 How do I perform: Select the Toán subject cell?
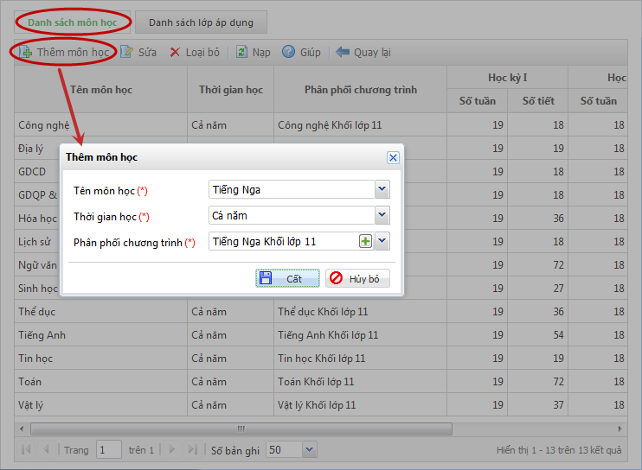100,381
